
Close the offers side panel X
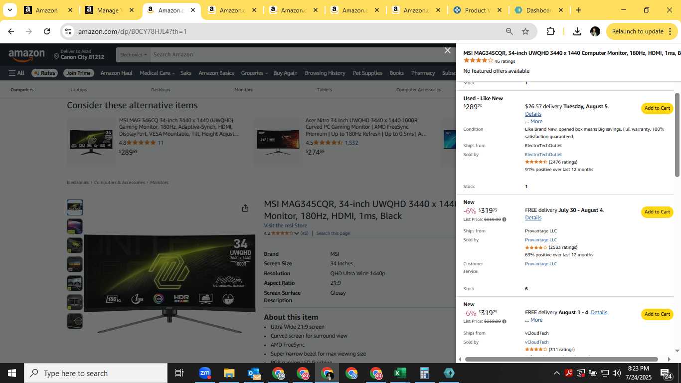coord(448,50)
